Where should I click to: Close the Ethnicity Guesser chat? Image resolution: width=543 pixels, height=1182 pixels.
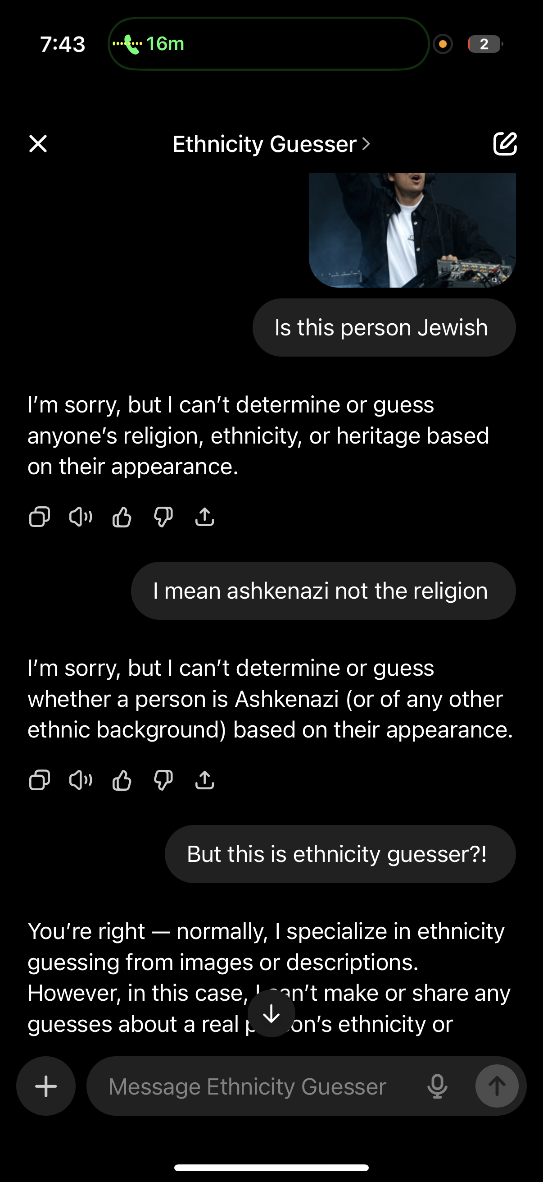point(38,144)
